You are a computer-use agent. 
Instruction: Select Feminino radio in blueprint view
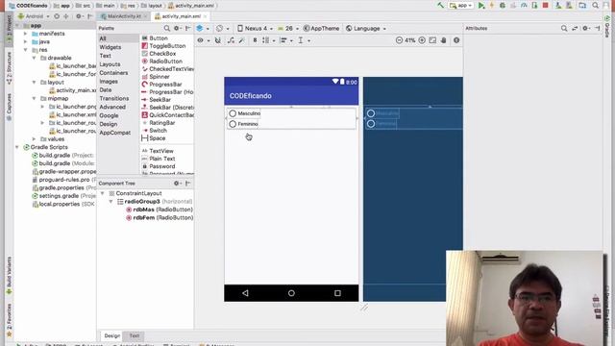point(381,124)
